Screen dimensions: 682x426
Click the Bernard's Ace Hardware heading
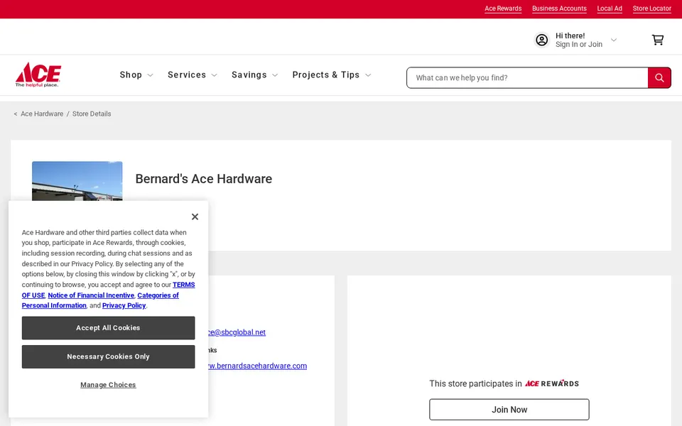click(204, 179)
